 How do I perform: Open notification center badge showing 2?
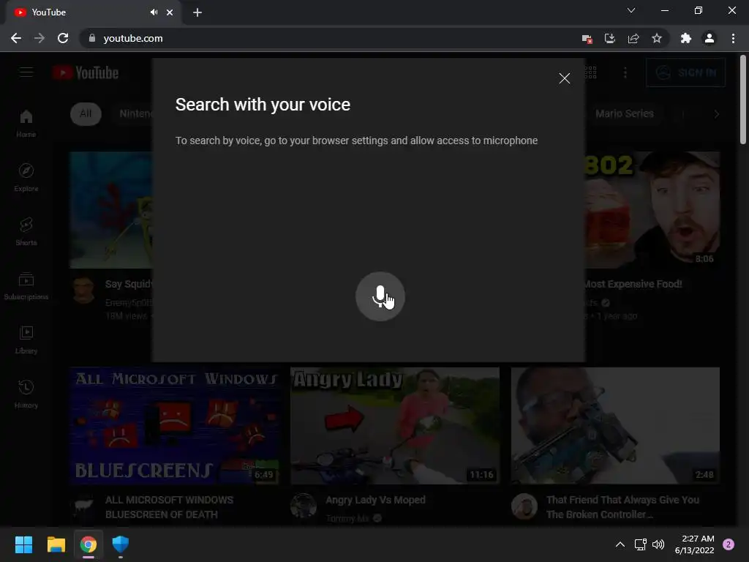[729, 544]
